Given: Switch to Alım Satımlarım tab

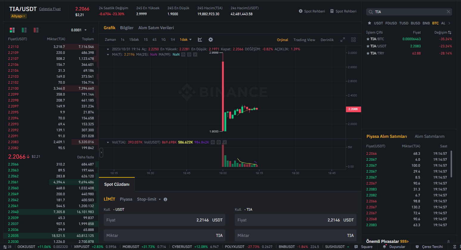Looking at the screenshot, I should pyautogui.click(x=430, y=136).
